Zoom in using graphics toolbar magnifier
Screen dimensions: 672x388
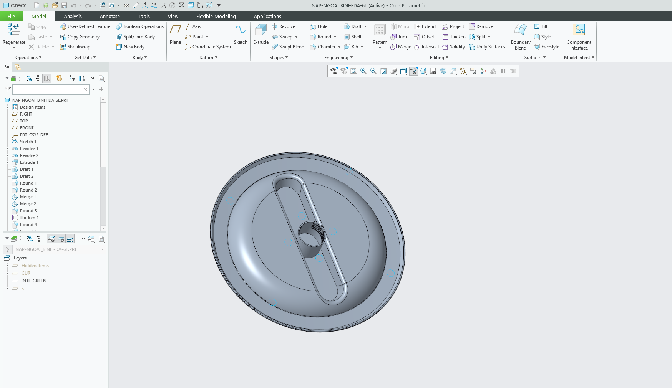coord(363,71)
